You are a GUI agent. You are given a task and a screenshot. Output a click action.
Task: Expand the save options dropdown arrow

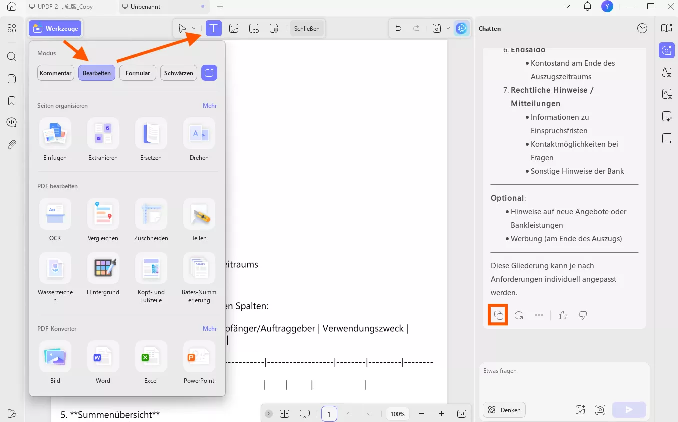click(448, 28)
